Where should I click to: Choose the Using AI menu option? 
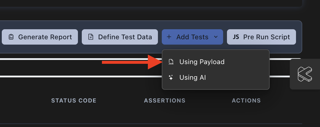[193, 78]
